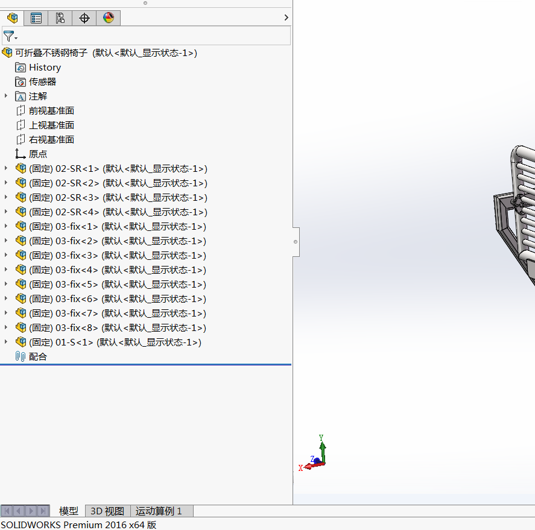Select the History folder icon
This screenshot has height=530, width=535.
click(21, 68)
